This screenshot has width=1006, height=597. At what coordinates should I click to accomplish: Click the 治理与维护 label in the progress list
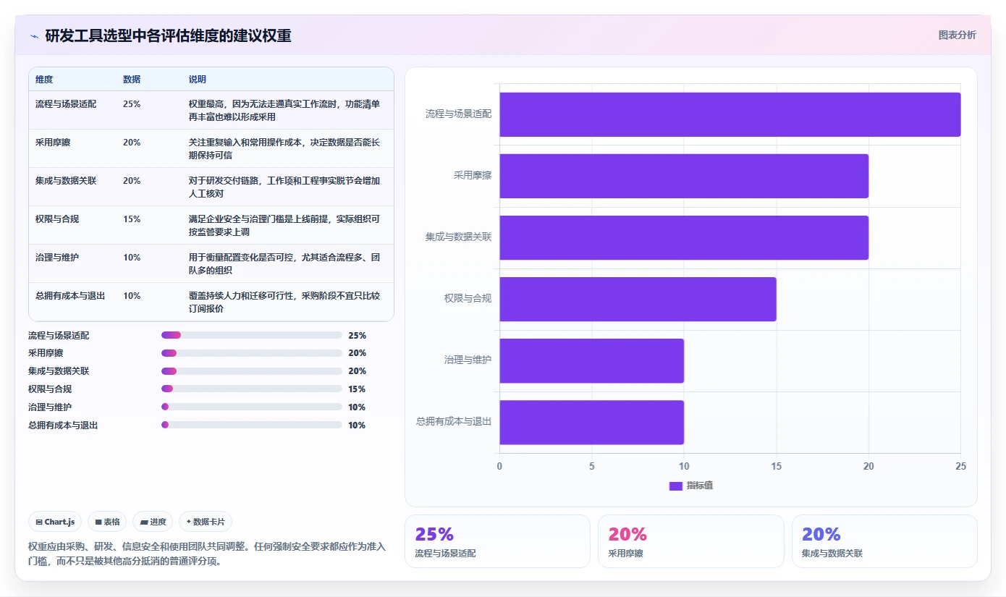[50, 407]
